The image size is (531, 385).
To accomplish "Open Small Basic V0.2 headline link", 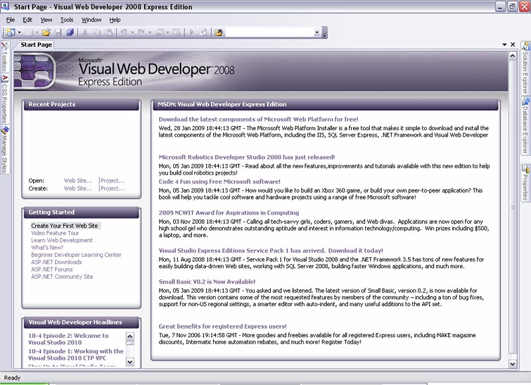I will pos(207,281).
